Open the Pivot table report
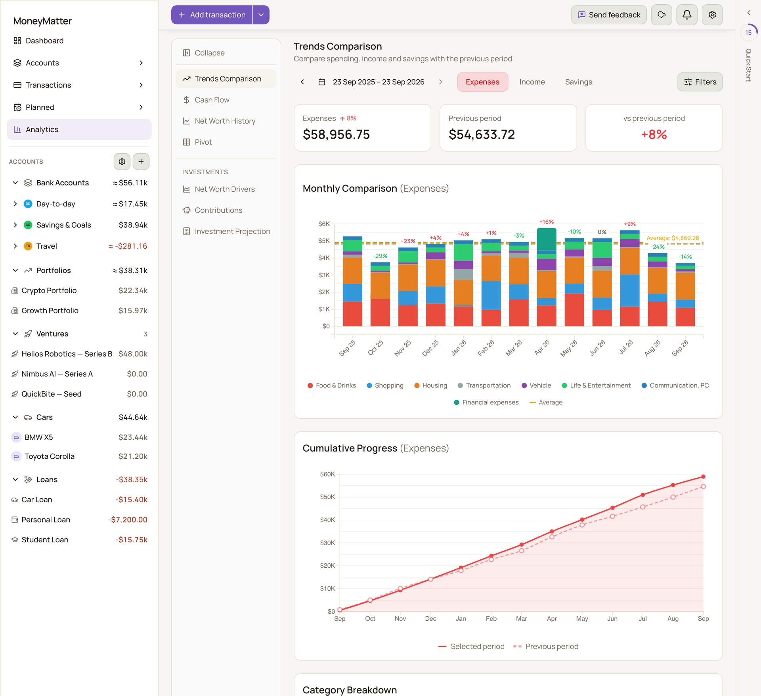761x696 pixels. 226,142
